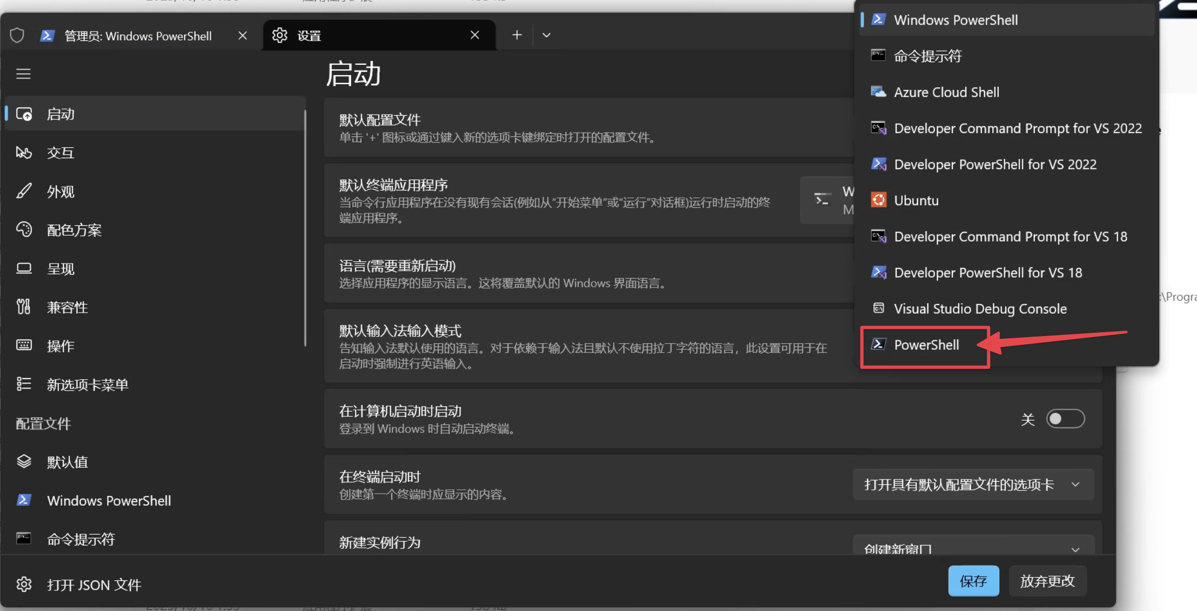The height and width of the screenshot is (611, 1197).
Task: Go to 兼容性 compatibility settings
Action: (x=67, y=308)
